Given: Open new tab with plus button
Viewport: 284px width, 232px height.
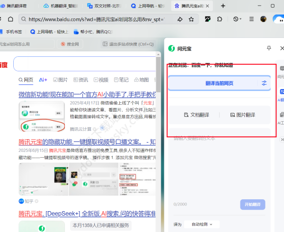Looking at the screenshot, I should pyautogui.click(x=223, y=6).
